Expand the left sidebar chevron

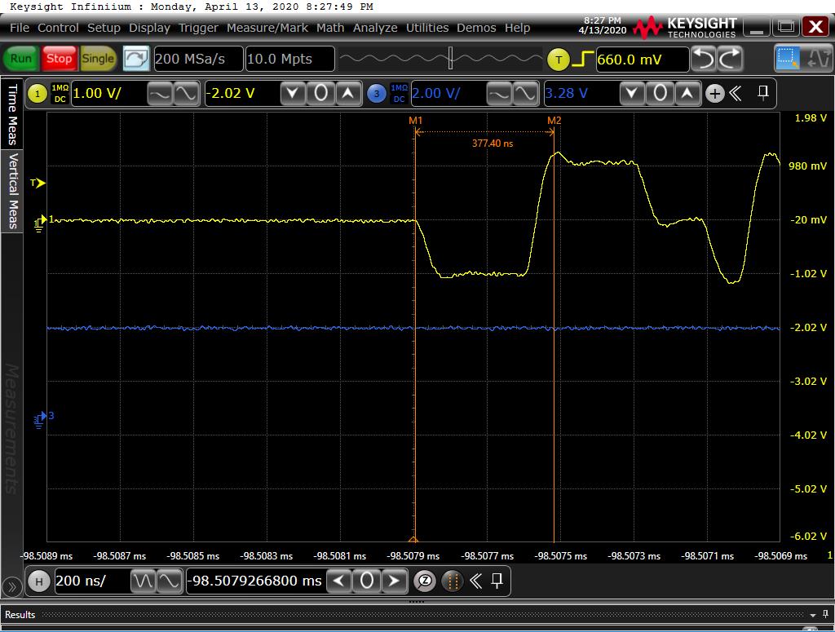11,586
